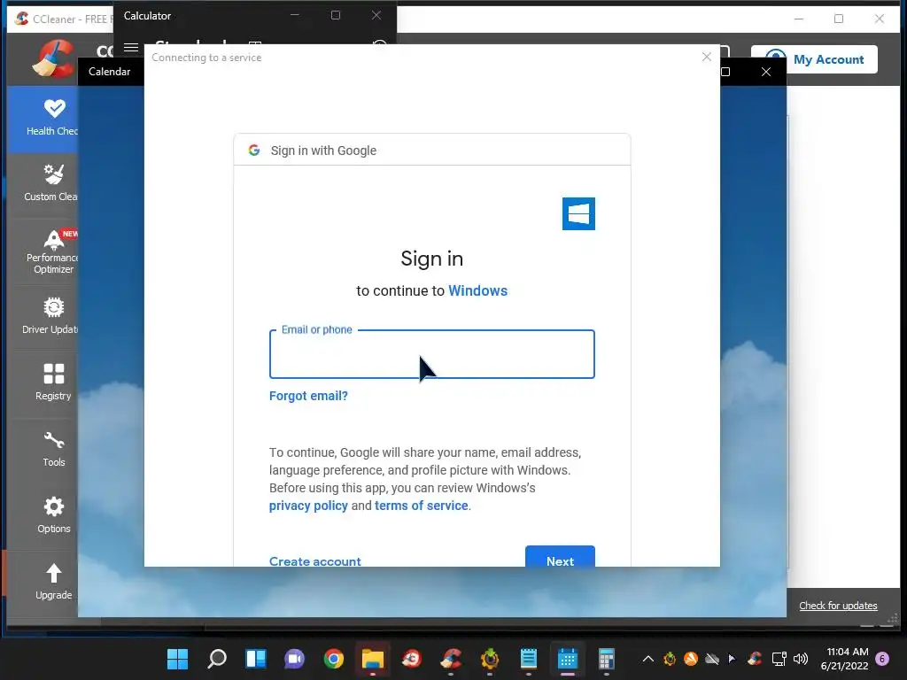
Task: Click the Windows link in the sign-in heading
Action: point(477,290)
